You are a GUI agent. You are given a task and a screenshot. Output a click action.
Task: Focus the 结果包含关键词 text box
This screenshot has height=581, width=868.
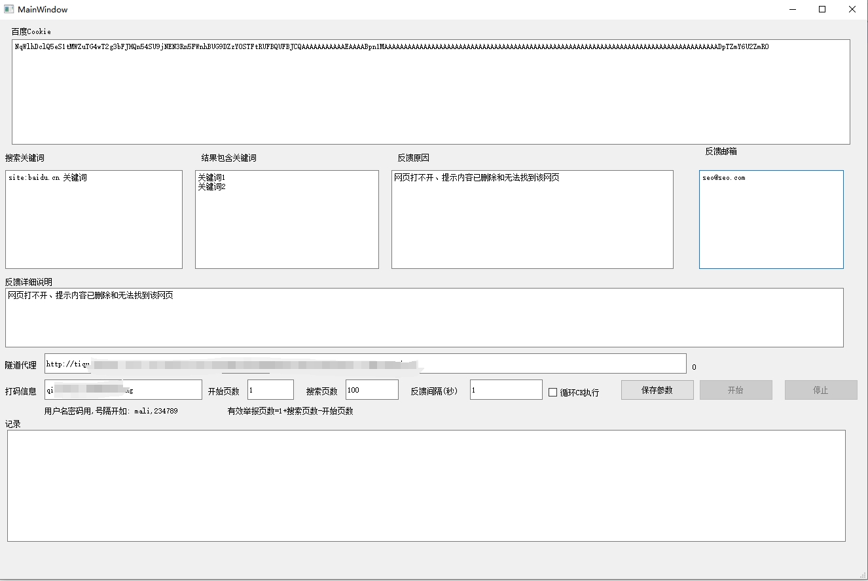pyautogui.click(x=287, y=219)
